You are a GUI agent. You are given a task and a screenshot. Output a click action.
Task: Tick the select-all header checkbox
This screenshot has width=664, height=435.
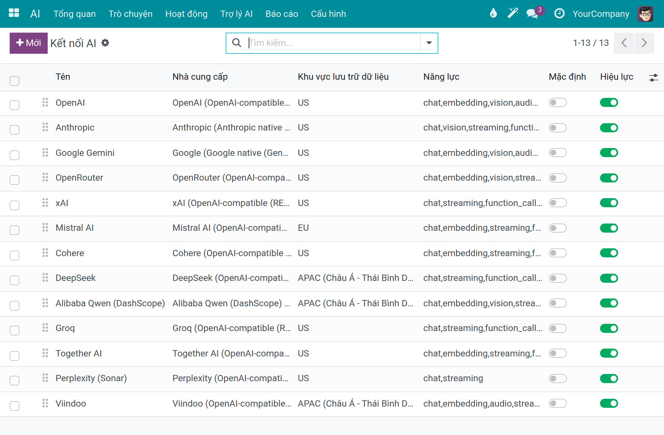[x=14, y=81]
